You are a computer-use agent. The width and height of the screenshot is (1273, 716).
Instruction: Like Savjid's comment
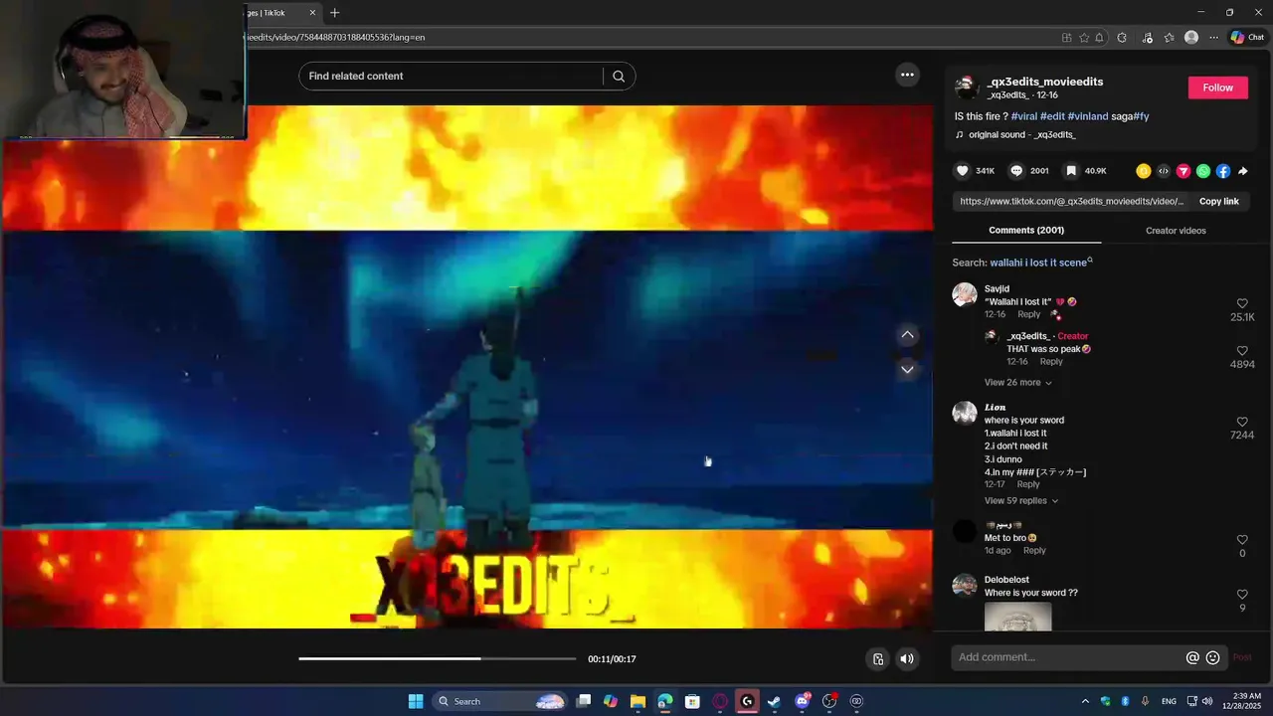point(1242,303)
